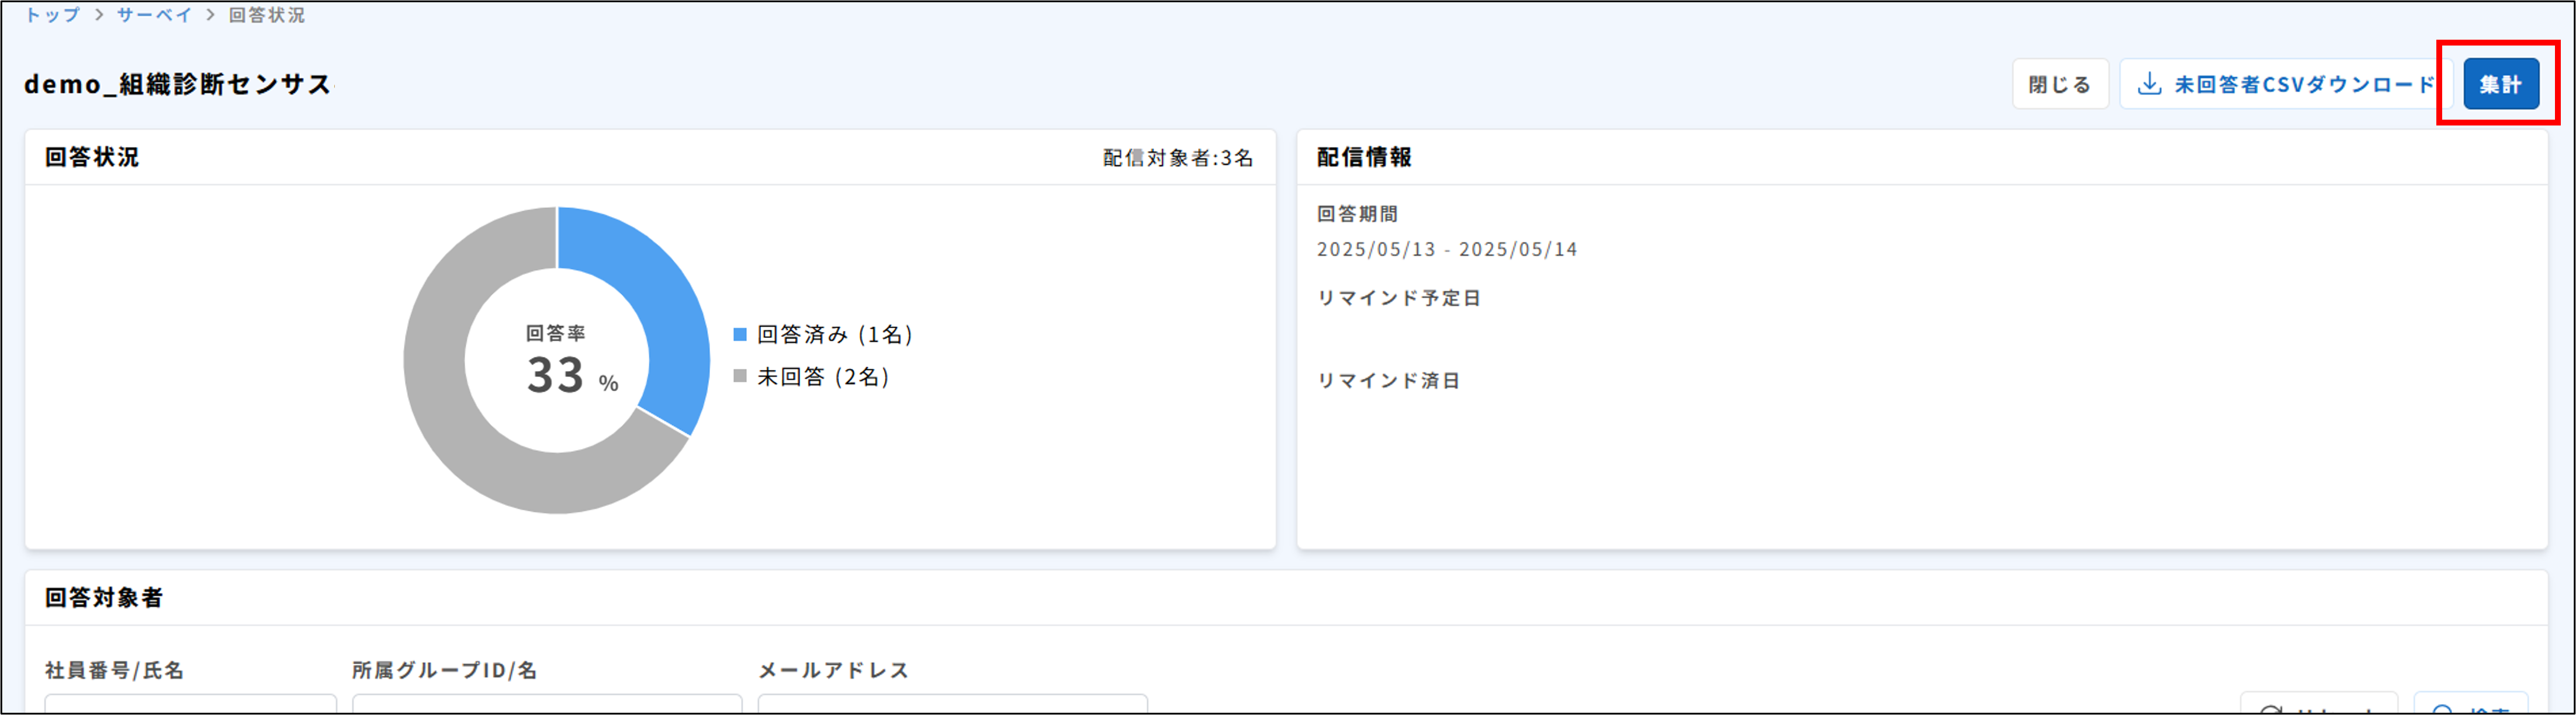Click the 閉じる button to close the survey
Viewport: 2576px width, 715px height.
click(x=2059, y=84)
